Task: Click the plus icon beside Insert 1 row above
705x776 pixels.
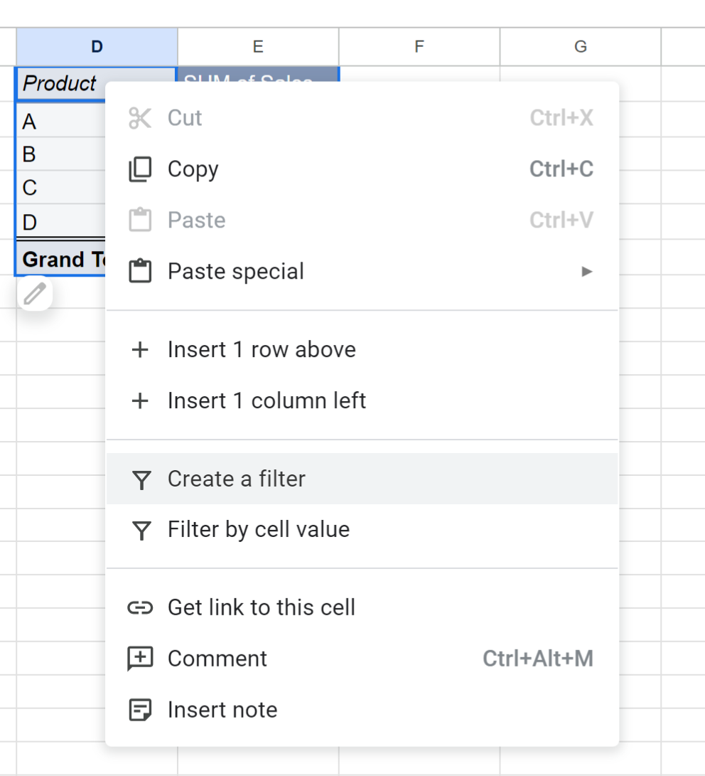Action: pos(140,349)
